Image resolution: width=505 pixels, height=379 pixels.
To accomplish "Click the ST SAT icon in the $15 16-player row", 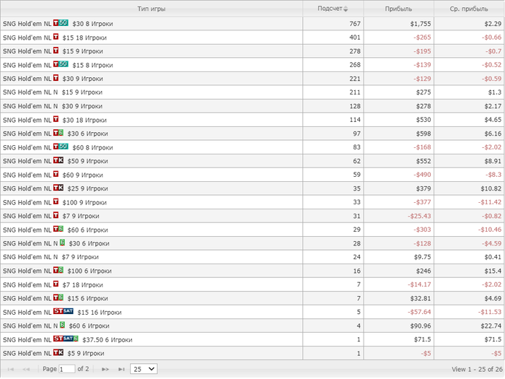I will pos(63,311).
